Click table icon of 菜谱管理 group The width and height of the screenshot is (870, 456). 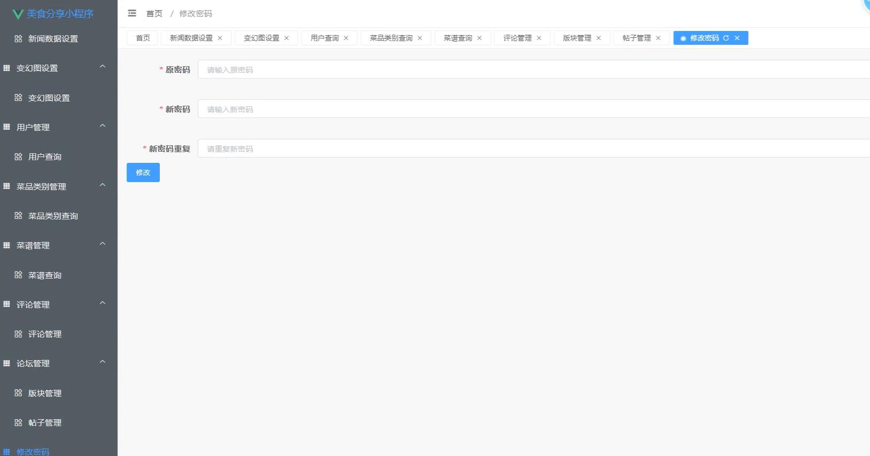click(x=6, y=245)
